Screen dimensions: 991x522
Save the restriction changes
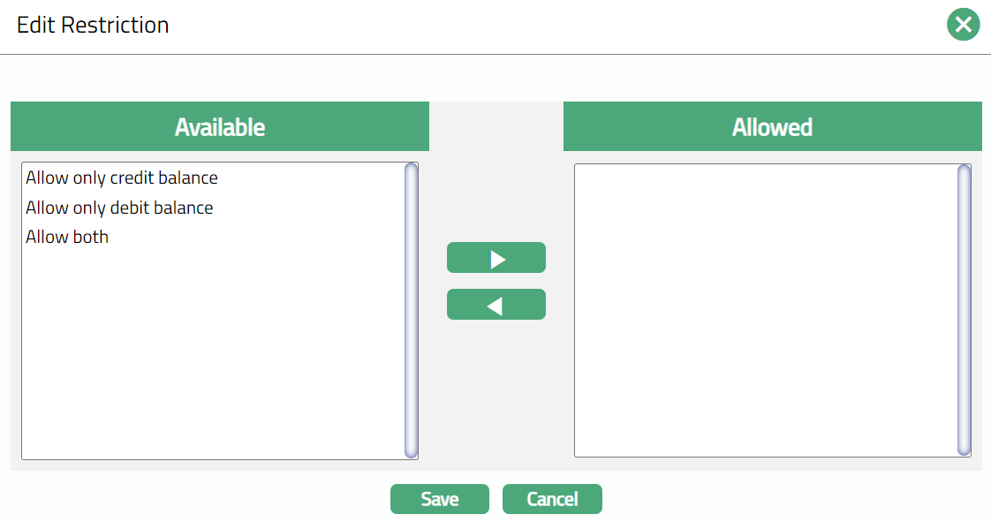click(x=439, y=499)
